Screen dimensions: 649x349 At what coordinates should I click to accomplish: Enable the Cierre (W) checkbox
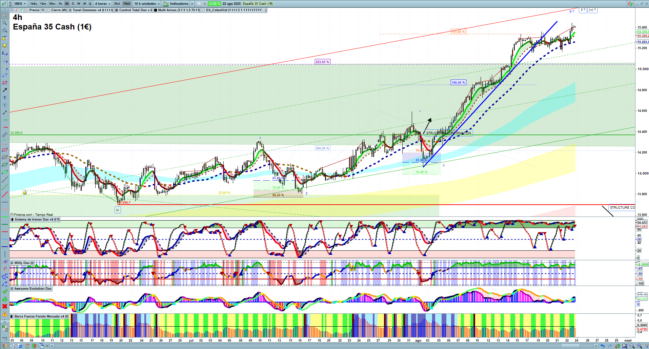[49, 10]
